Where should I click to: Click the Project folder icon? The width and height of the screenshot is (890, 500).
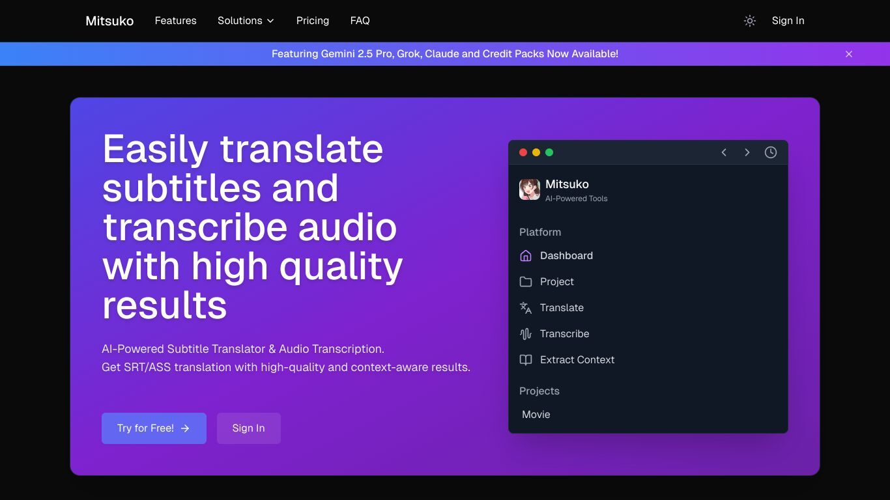point(526,282)
